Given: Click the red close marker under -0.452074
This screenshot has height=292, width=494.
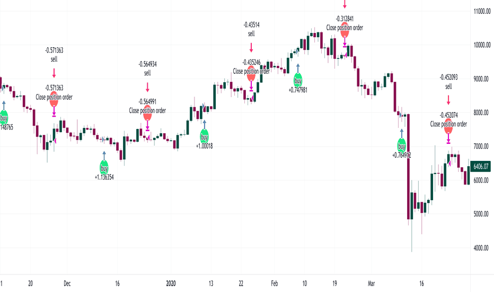Looking at the screenshot, I should click(448, 126).
